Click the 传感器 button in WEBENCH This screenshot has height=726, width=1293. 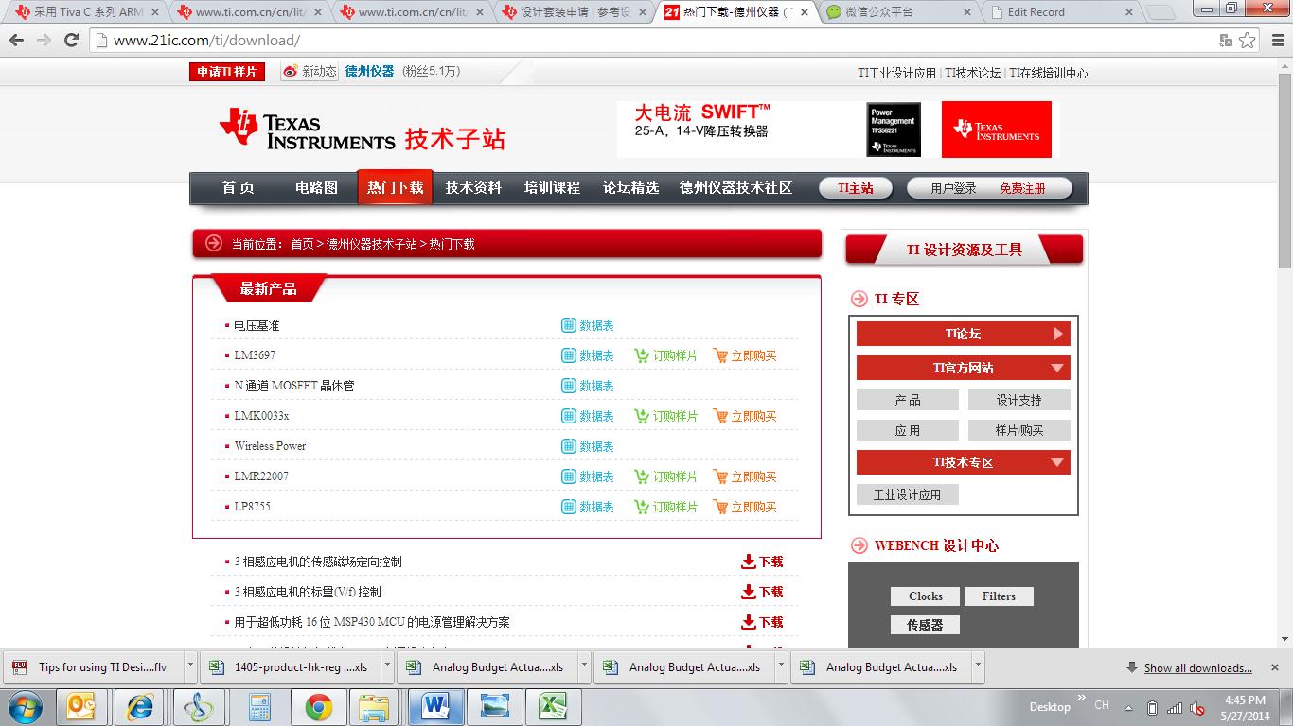point(925,625)
